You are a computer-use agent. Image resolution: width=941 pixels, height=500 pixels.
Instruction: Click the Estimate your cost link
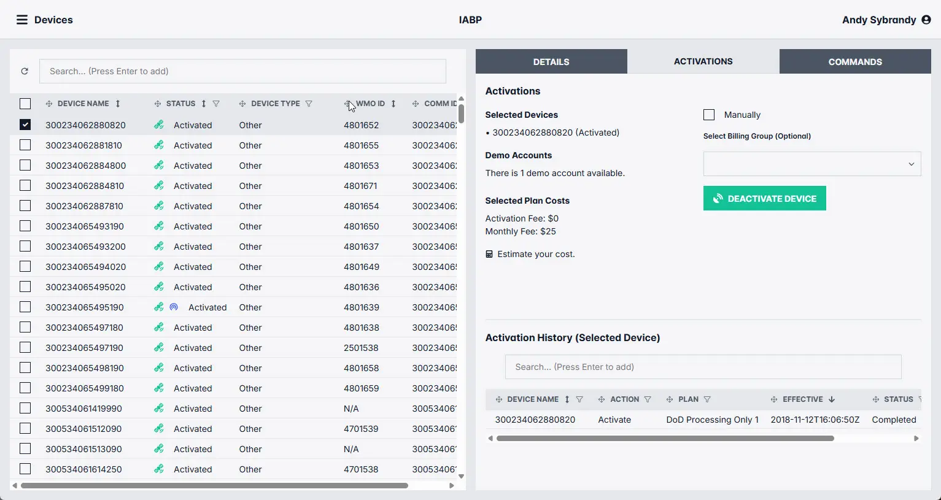click(536, 254)
